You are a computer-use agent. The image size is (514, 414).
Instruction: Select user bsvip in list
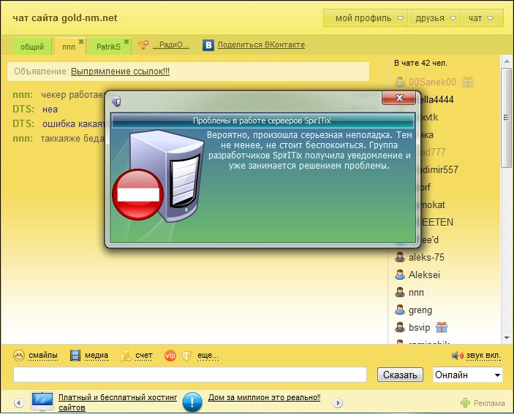coord(419,327)
